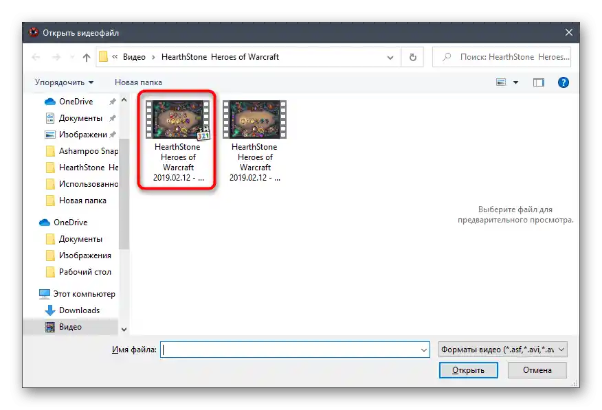Open pinned Документы in quick access
The image size is (602, 410).
click(80, 118)
